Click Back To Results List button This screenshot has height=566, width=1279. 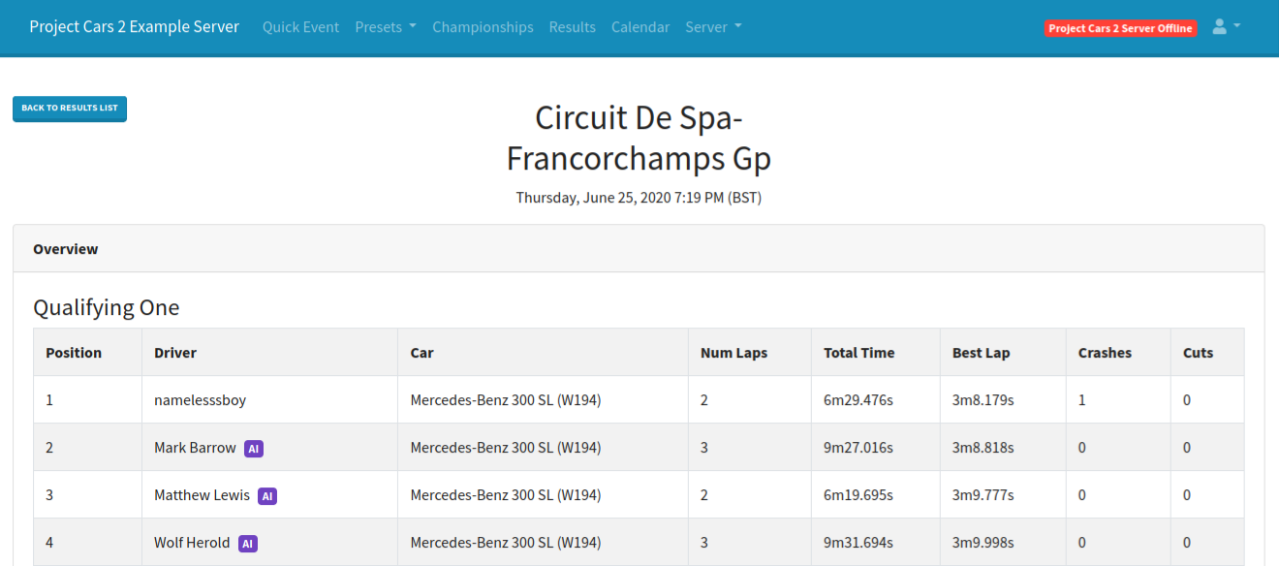coord(70,109)
